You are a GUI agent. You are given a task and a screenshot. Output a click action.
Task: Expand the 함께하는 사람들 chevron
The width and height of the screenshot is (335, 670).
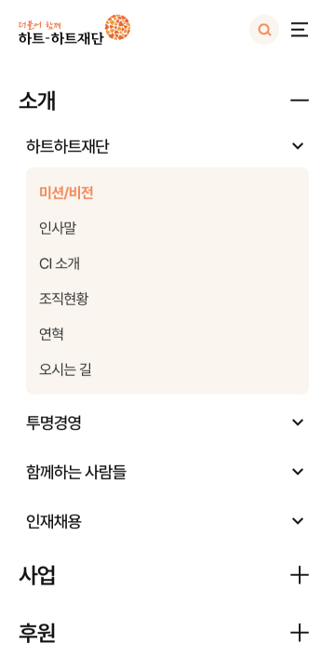(x=298, y=472)
